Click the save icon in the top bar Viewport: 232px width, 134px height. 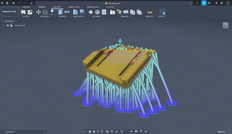pos(13,3)
